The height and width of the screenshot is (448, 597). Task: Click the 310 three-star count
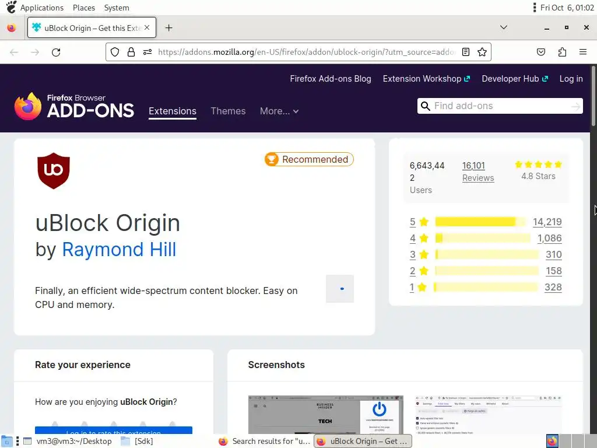click(x=554, y=254)
